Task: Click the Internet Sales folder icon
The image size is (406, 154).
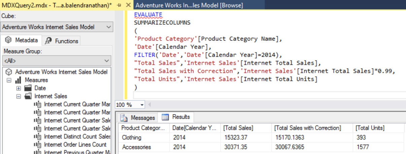Action: (28, 96)
